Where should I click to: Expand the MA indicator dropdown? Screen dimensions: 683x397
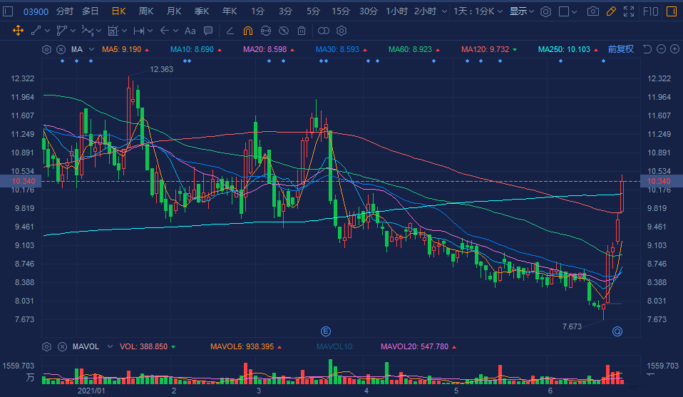pyautogui.click(x=92, y=49)
